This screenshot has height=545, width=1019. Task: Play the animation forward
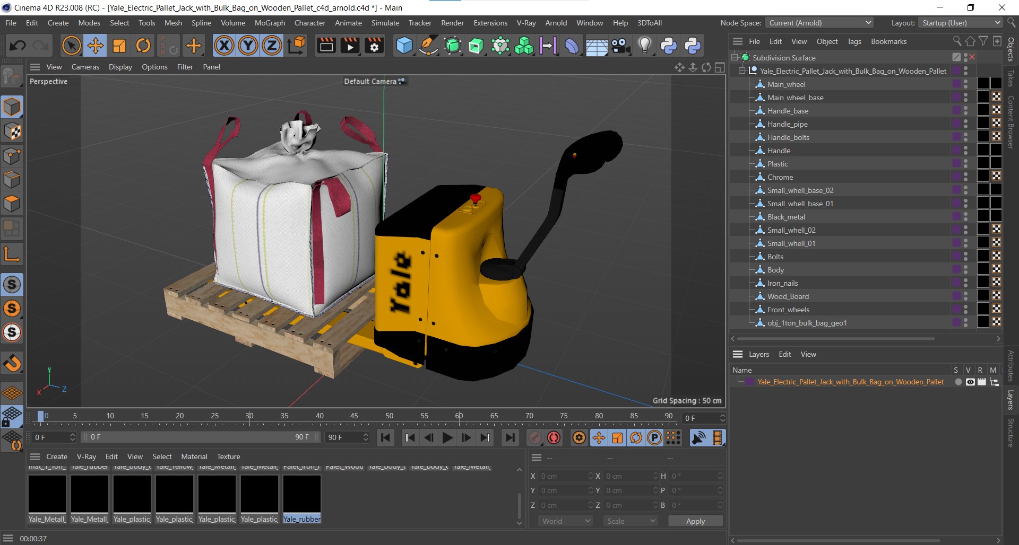(x=447, y=437)
